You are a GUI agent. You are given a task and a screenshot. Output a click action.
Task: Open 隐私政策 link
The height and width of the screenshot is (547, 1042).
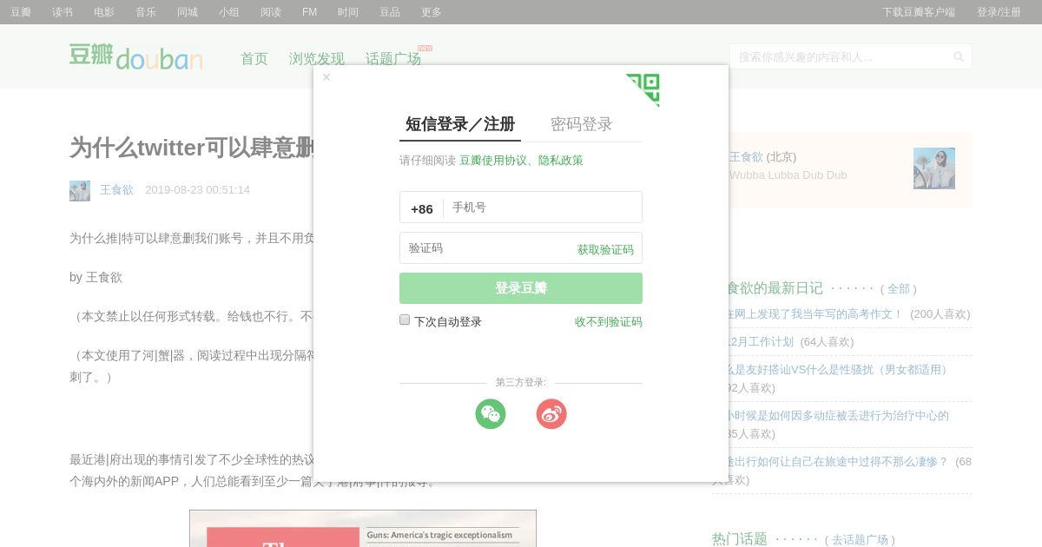[561, 161]
